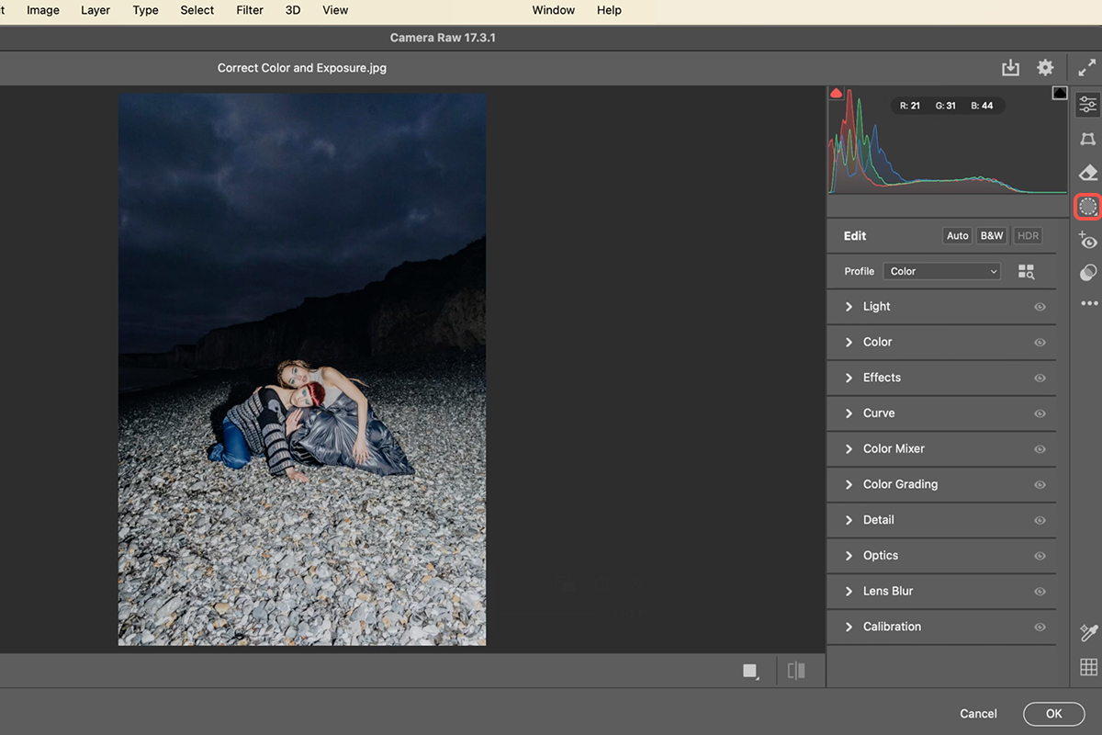
Task: Open Camera Raw preferences gear
Action: click(1045, 68)
